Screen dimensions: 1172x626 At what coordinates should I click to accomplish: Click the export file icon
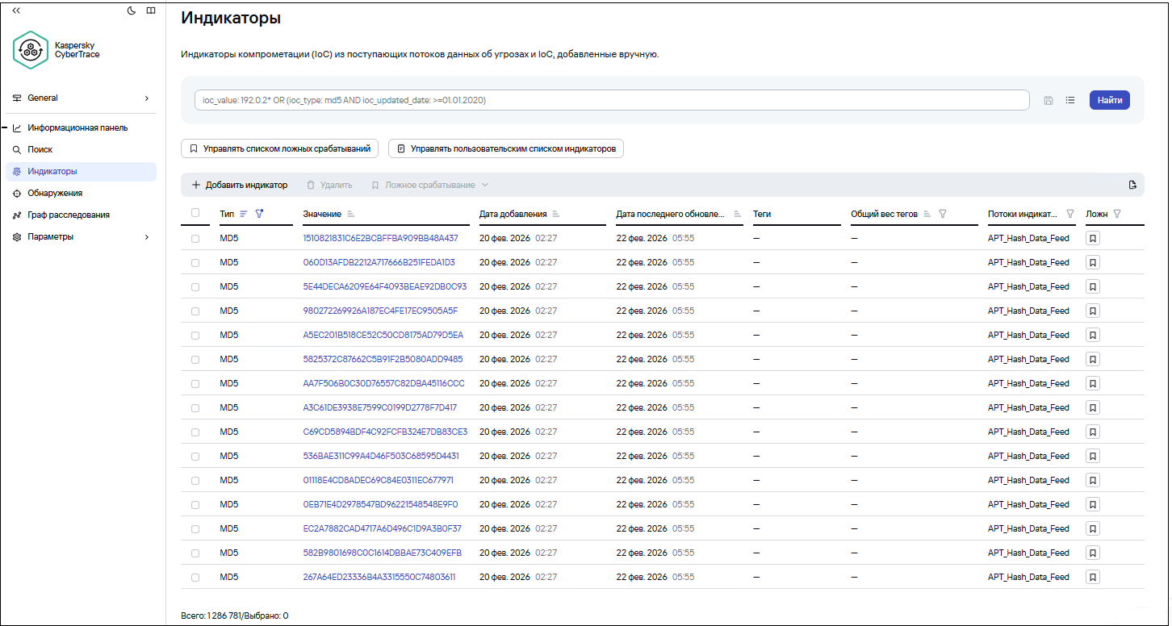(1132, 185)
